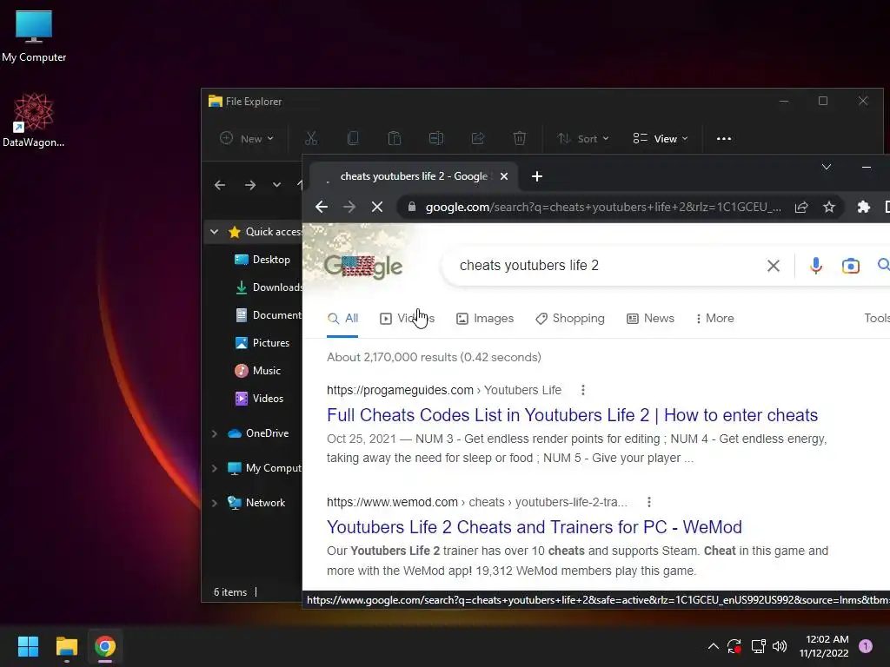Expand the OneDrive tree node
Image resolution: width=890 pixels, height=667 pixels.
(214, 433)
